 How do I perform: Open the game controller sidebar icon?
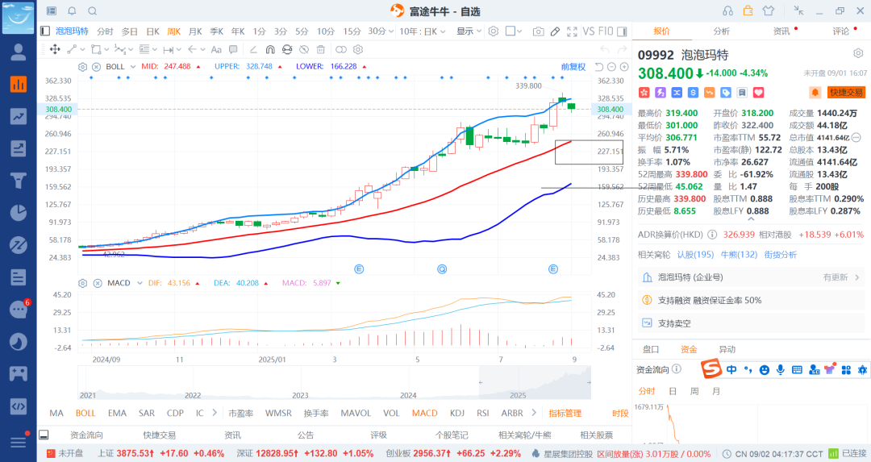click(x=19, y=373)
